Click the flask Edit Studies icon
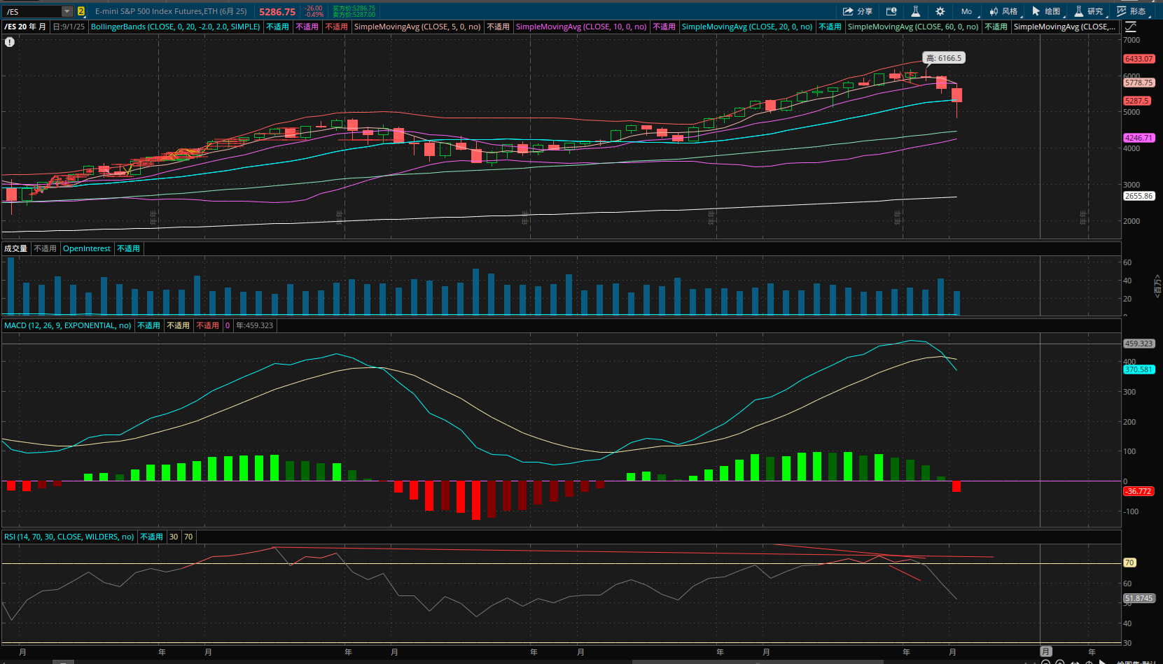This screenshot has height=664, width=1163. pyautogui.click(x=915, y=11)
